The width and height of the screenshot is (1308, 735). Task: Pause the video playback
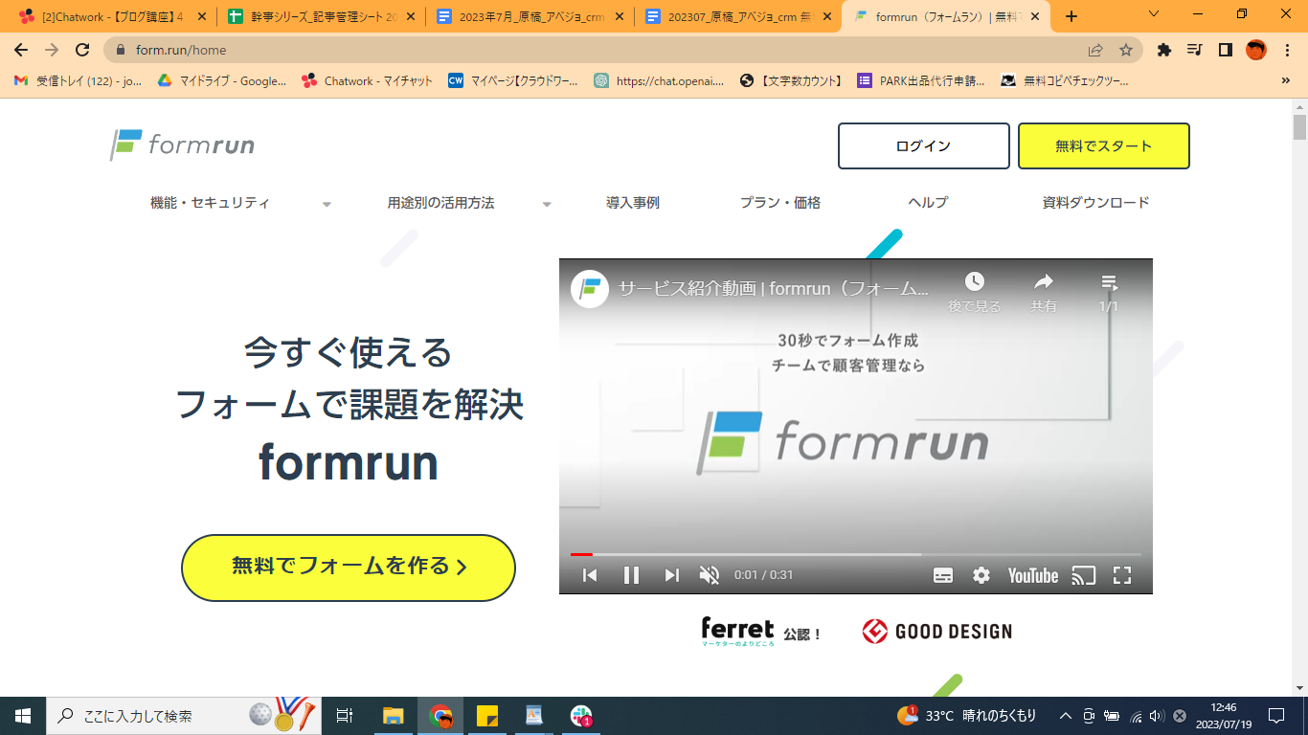click(x=631, y=575)
